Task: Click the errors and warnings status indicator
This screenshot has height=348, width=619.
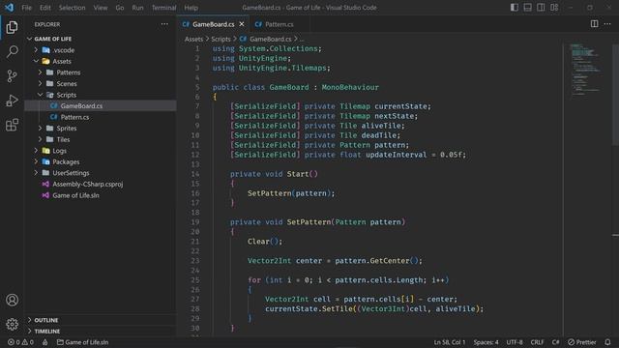Action: (21, 342)
